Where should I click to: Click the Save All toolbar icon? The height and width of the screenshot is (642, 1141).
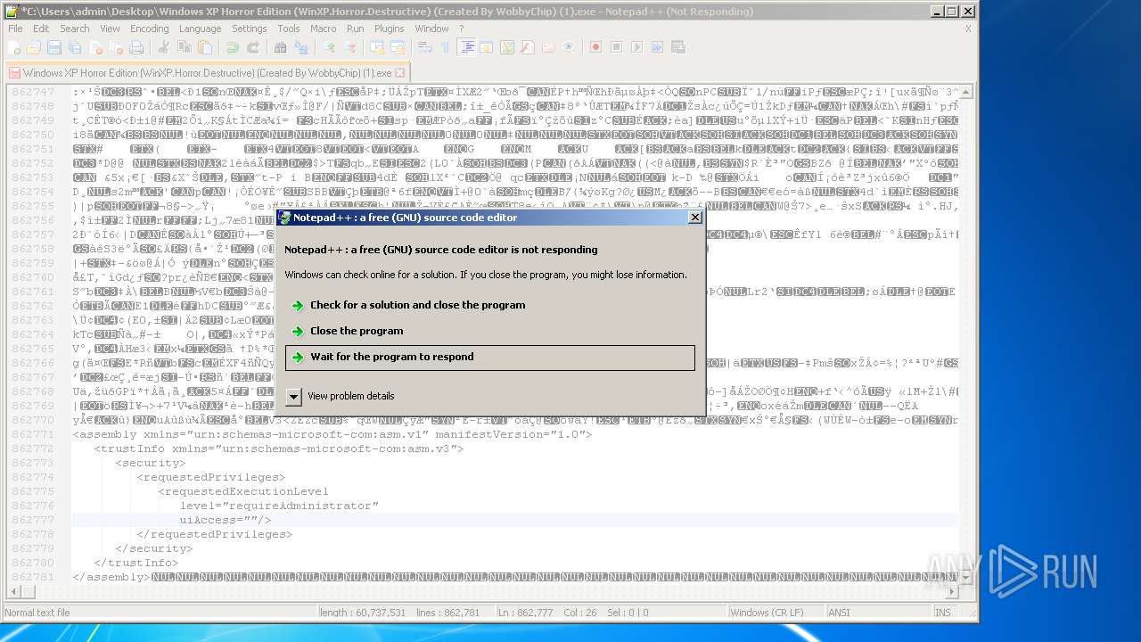(74, 47)
